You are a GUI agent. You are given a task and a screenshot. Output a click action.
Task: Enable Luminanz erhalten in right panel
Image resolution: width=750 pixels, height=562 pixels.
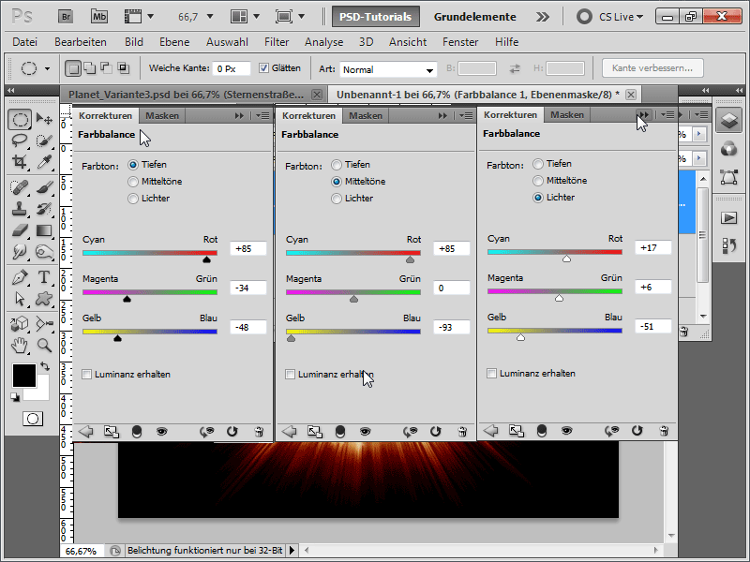pyautogui.click(x=491, y=373)
